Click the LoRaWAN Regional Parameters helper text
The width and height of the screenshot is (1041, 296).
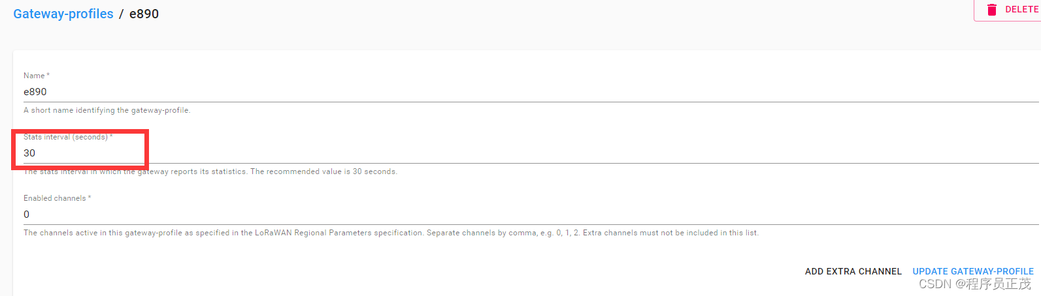pos(391,233)
